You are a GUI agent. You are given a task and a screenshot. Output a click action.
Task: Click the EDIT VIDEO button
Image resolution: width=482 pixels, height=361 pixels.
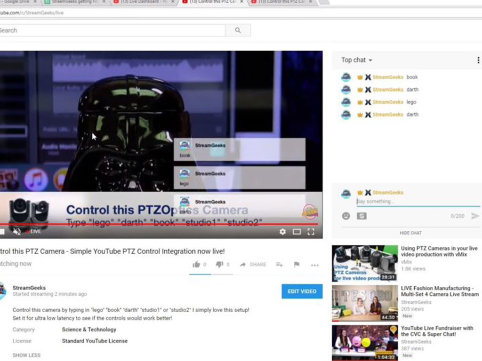[302, 291]
